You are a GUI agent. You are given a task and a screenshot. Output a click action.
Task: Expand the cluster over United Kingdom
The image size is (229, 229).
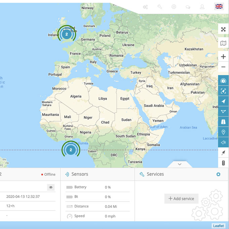point(66,34)
